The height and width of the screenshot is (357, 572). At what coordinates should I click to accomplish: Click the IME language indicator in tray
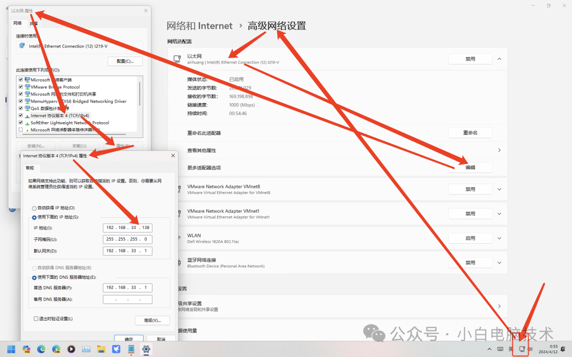pos(511,349)
